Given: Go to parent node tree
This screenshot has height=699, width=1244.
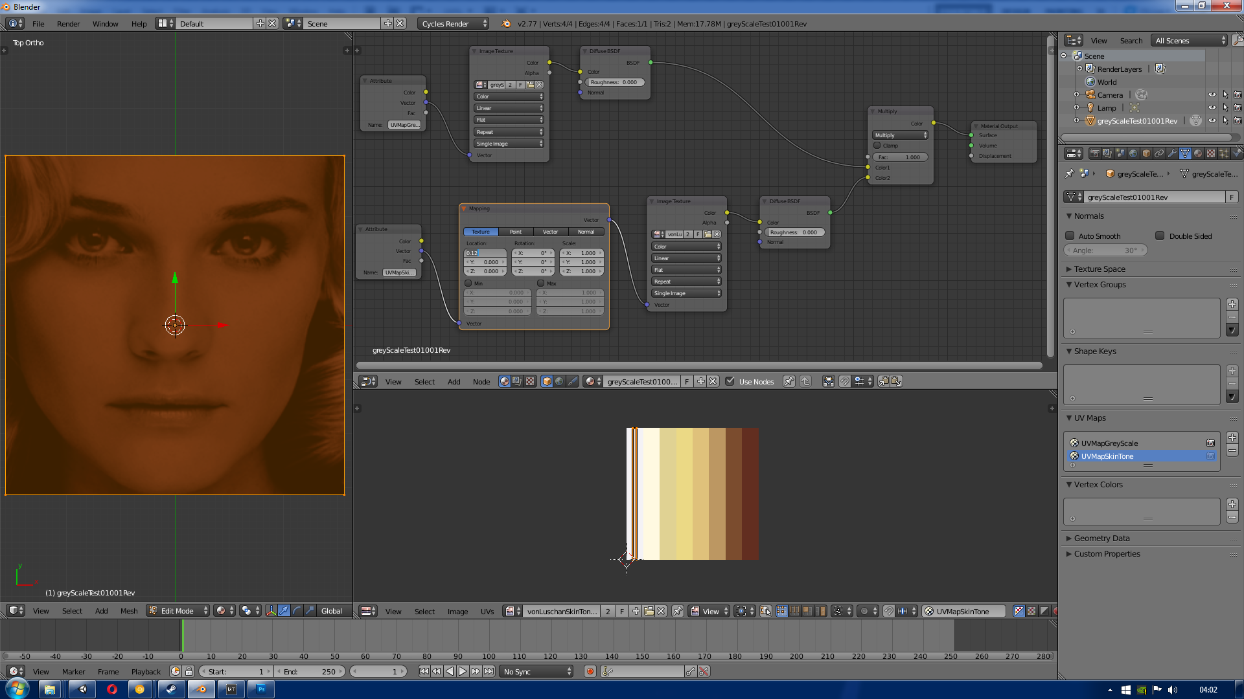Looking at the screenshot, I should pos(805,381).
